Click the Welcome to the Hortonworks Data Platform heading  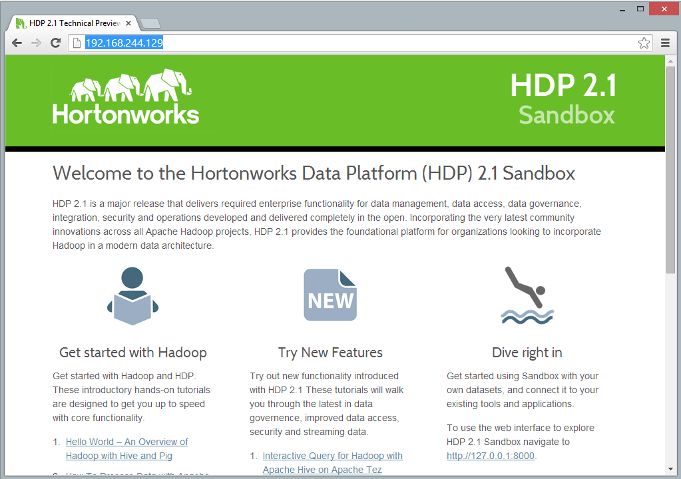click(x=314, y=173)
